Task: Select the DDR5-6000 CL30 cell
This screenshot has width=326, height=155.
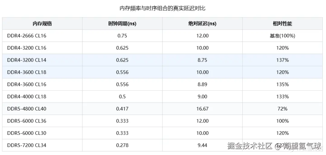Action: tap(27, 133)
